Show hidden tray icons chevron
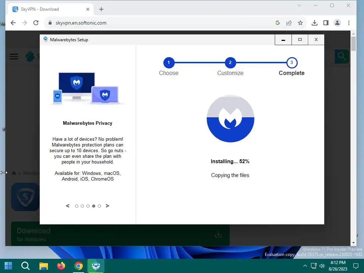Image resolution: width=364 pixels, height=273 pixels. [305, 266]
